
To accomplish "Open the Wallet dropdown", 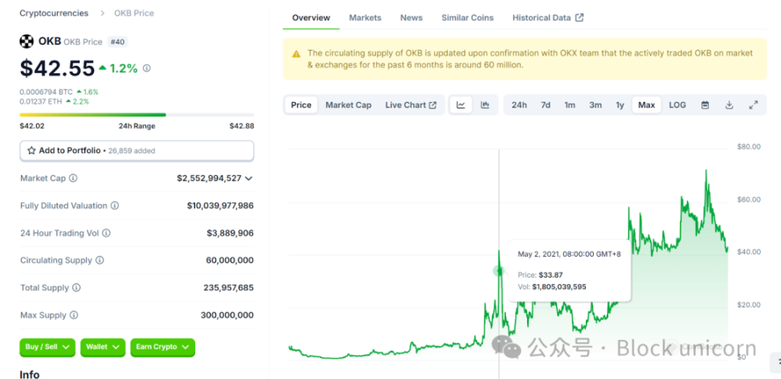I will pyautogui.click(x=103, y=347).
